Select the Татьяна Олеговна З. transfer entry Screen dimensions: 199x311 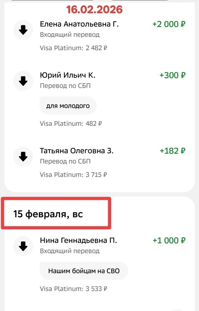point(77,151)
